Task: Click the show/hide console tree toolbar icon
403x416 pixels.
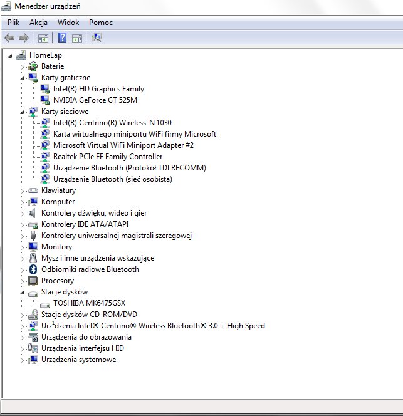Action: coord(43,38)
